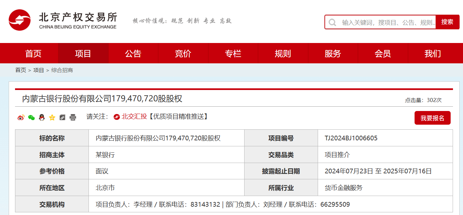Click the China Beijing Equity Exchange logo
This screenshot has height=215, width=463.
63,20
